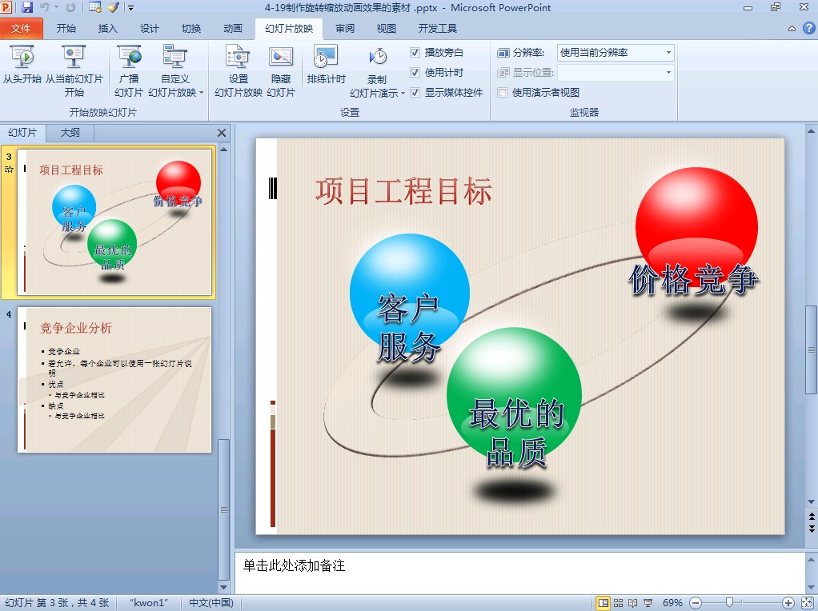The width and height of the screenshot is (818, 611).
Task: Open the Animations (动画) ribbon tab
Action: pyautogui.click(x=233, y=29)
